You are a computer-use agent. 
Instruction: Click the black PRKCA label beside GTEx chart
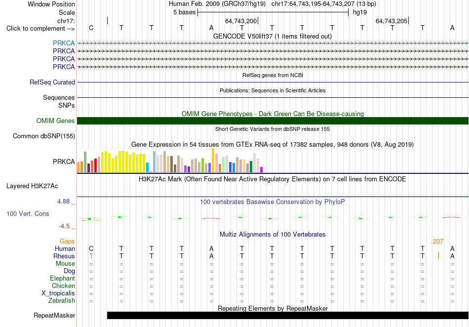click(64, 162)
